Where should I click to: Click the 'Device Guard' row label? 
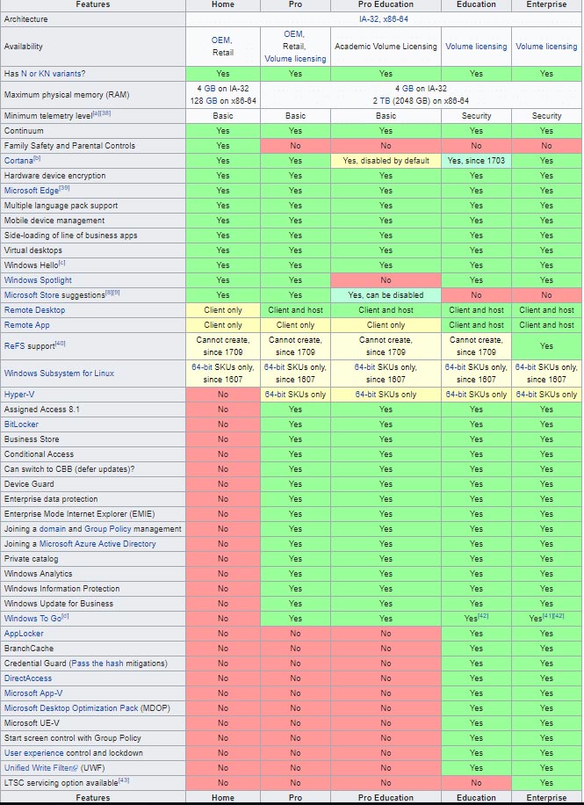(29, 484)
